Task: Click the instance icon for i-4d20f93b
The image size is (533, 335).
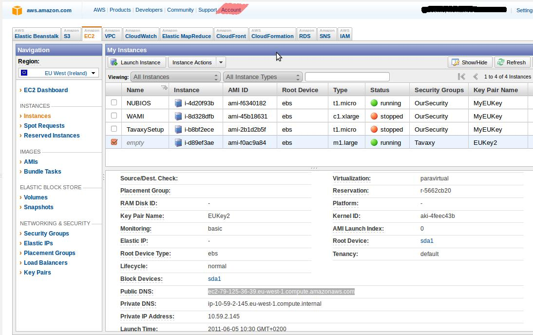Action: point(178,103)
